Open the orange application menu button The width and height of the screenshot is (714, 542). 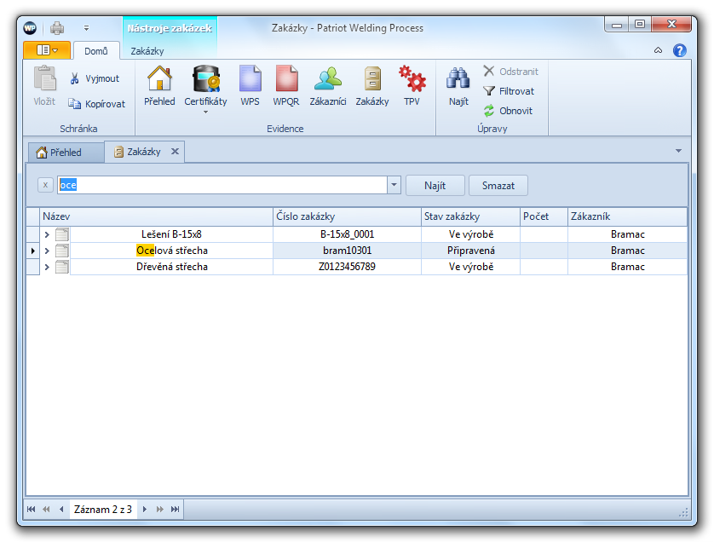click(47, 50)
